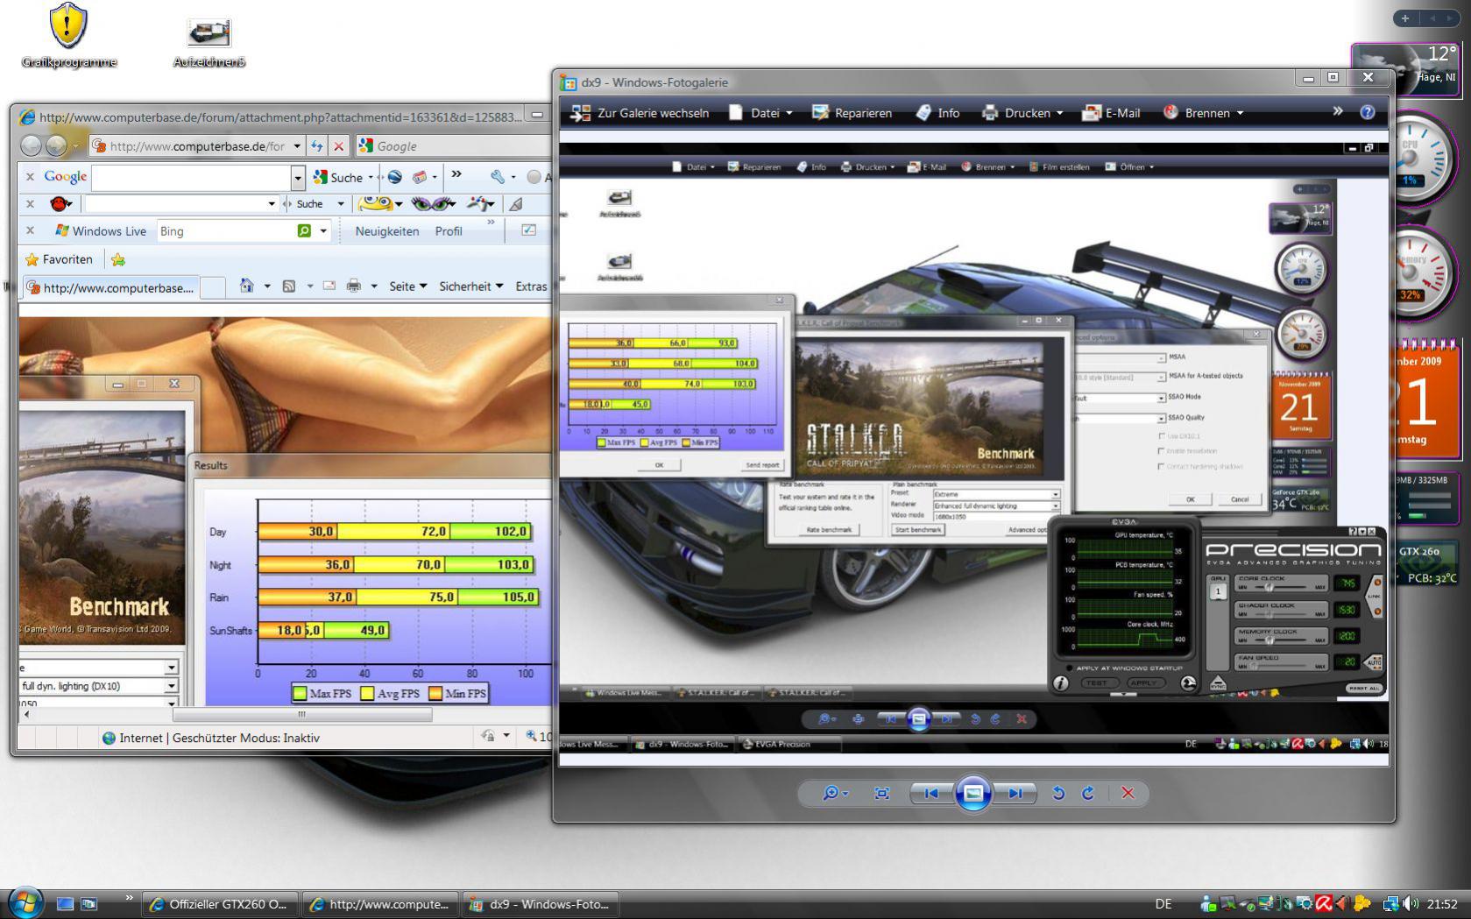Select the computerbase tab in IE

point(110,287)
